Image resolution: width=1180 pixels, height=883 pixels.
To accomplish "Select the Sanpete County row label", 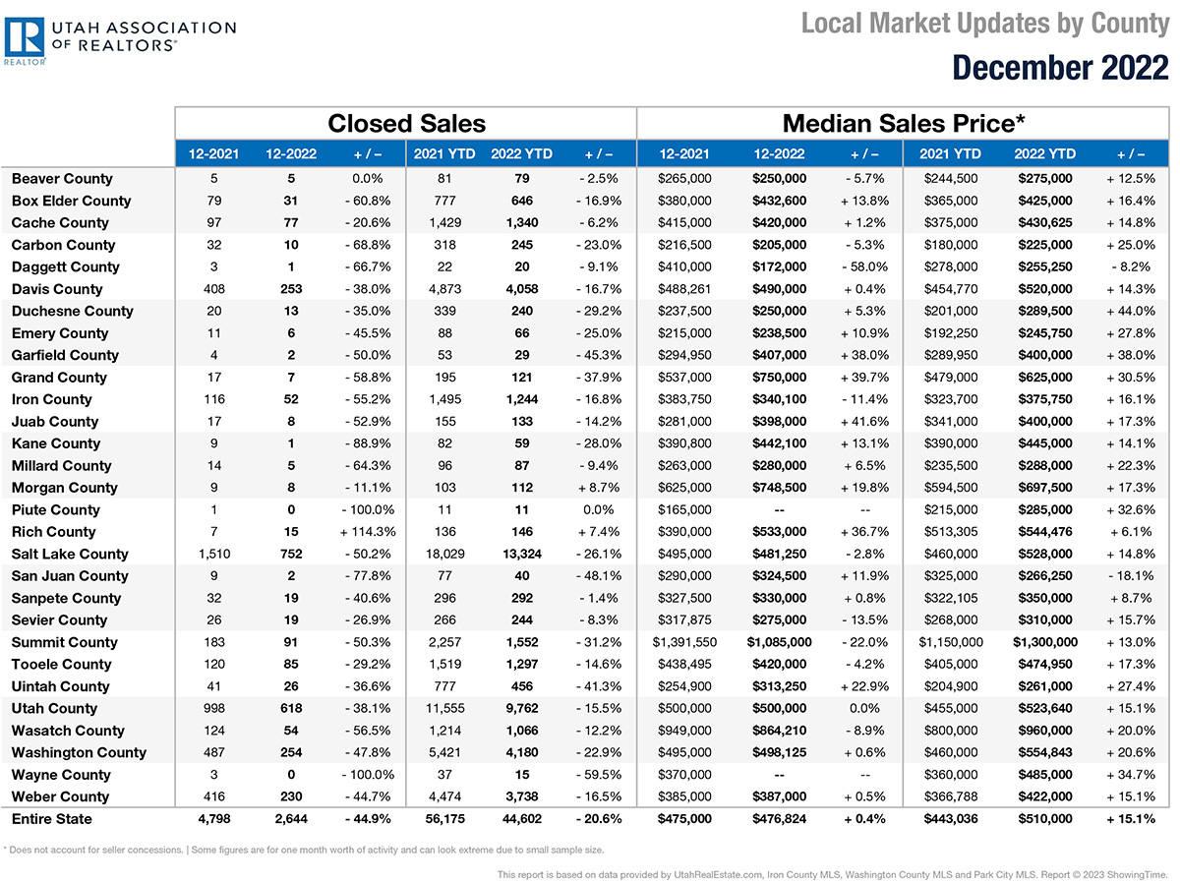I will tap(66, 598).
